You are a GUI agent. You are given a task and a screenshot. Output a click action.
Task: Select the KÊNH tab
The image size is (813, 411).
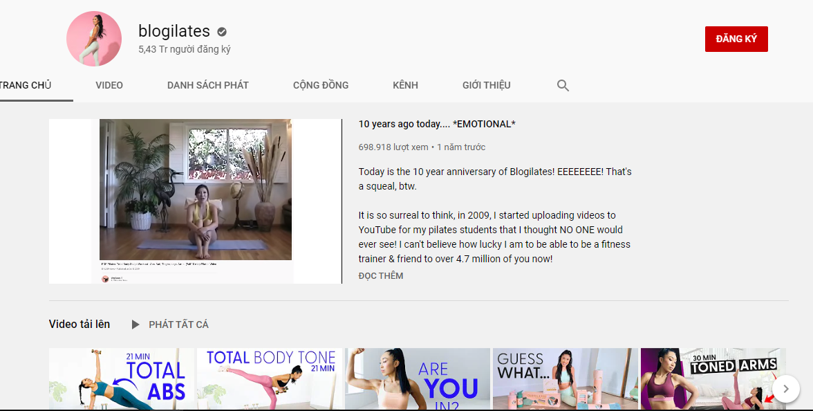(x=405, y=85)
